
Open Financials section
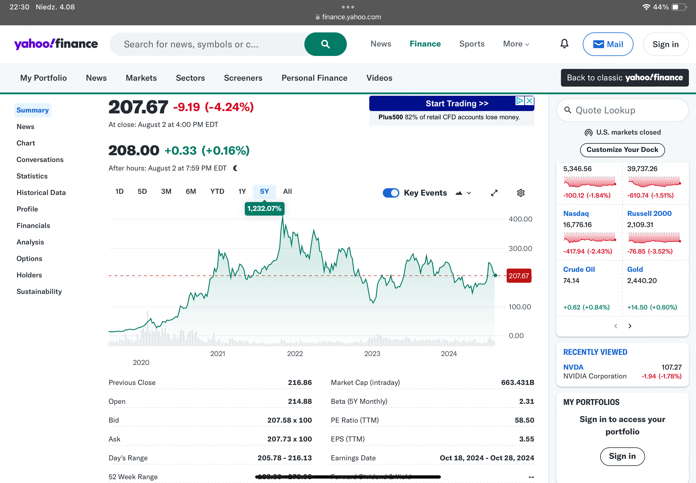(33, 226)
